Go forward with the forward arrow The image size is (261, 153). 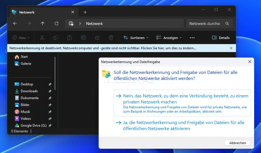pos(29,23)
